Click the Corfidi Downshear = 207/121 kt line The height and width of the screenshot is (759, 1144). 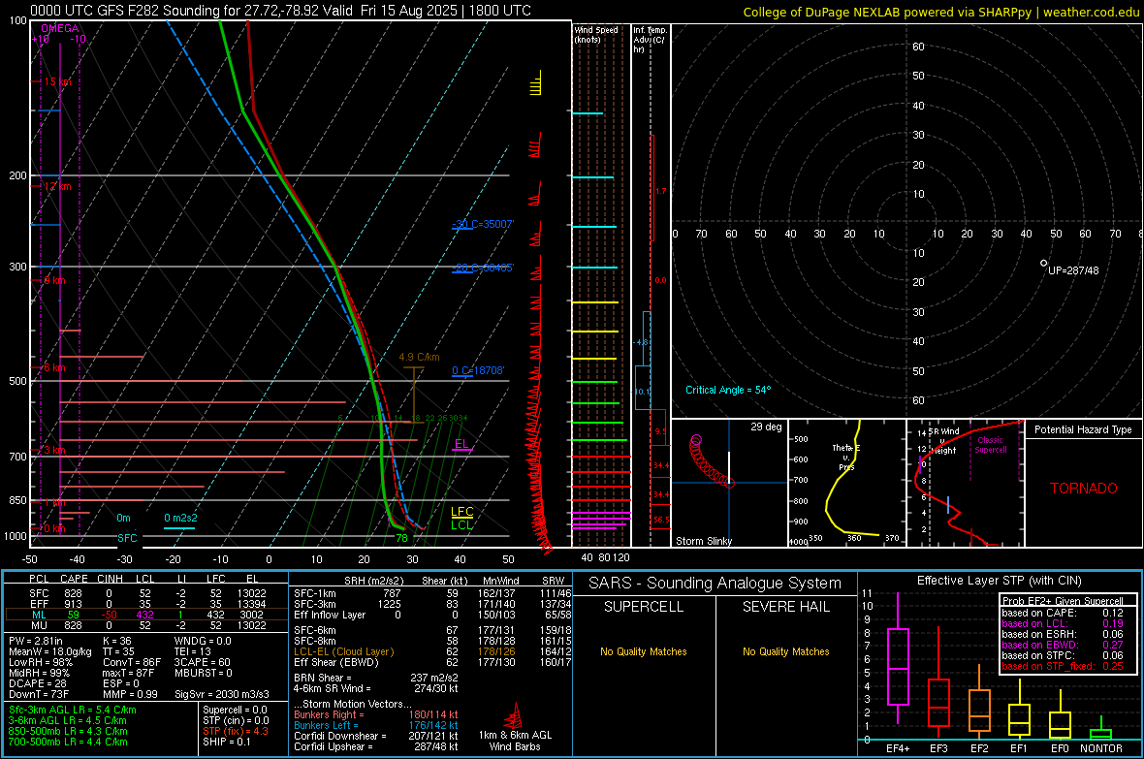[376, 736]
